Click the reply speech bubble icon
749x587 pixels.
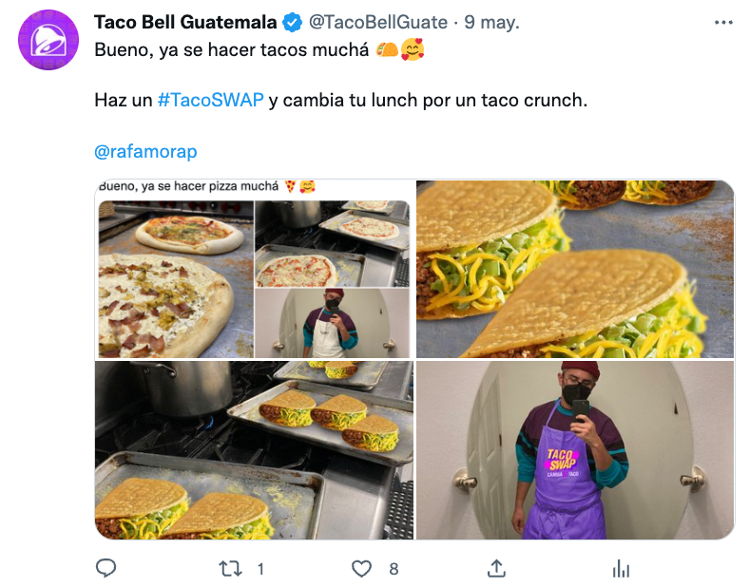[x=106, y=568]
